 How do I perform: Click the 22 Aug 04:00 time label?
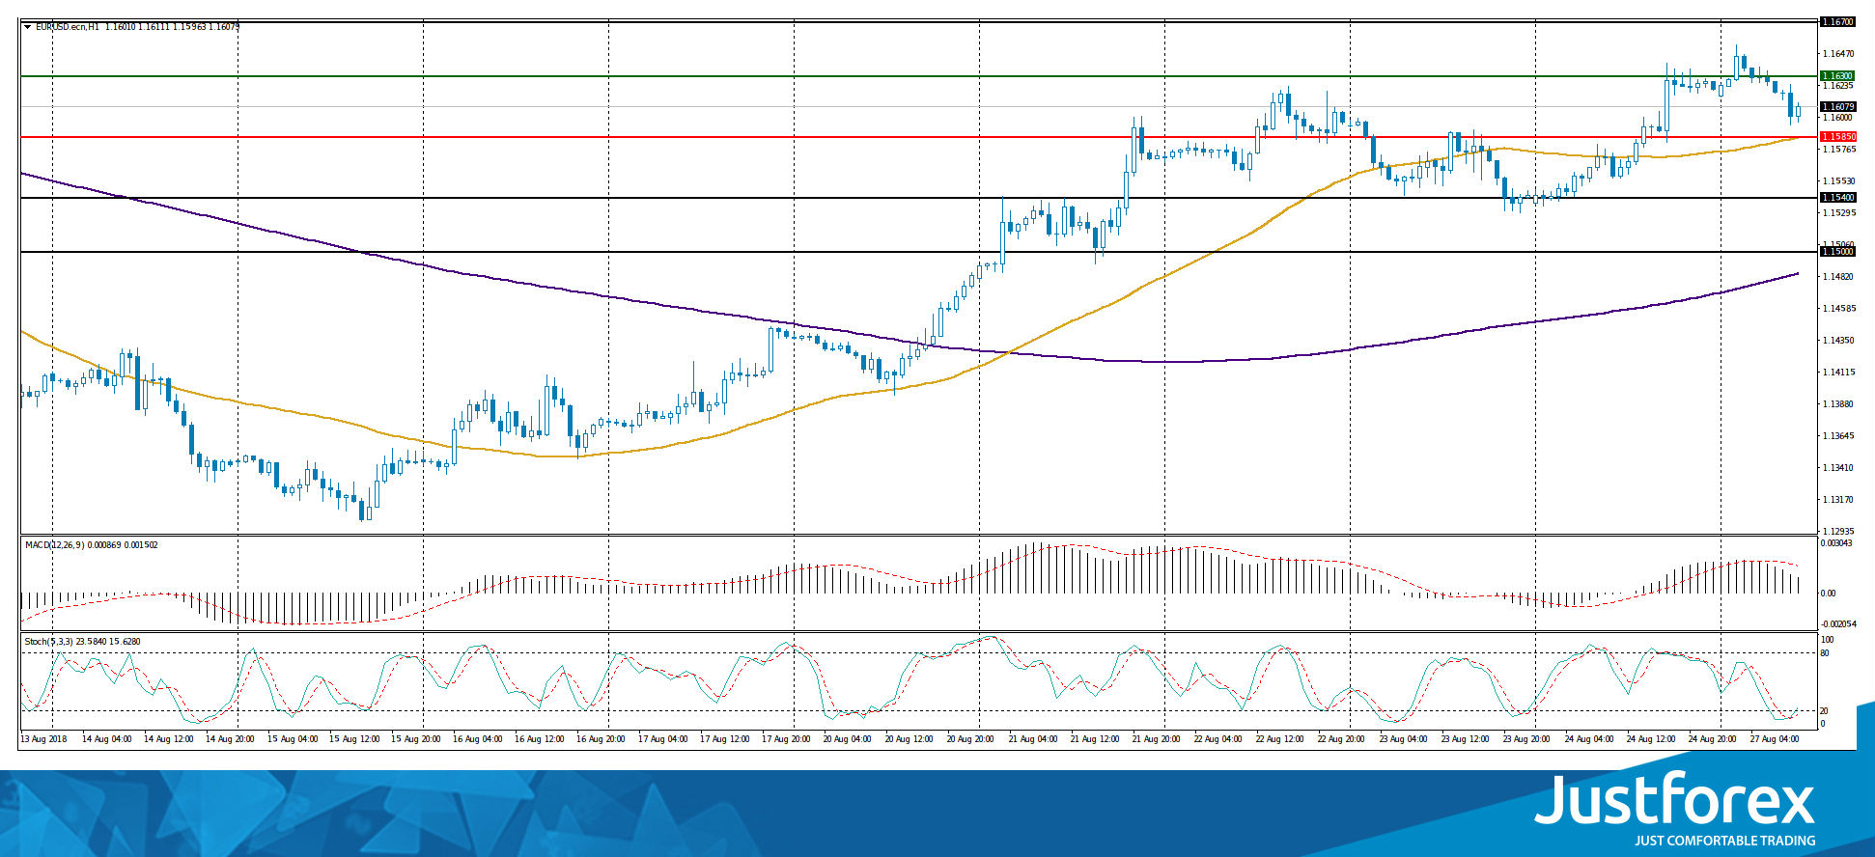[1219, 739]
